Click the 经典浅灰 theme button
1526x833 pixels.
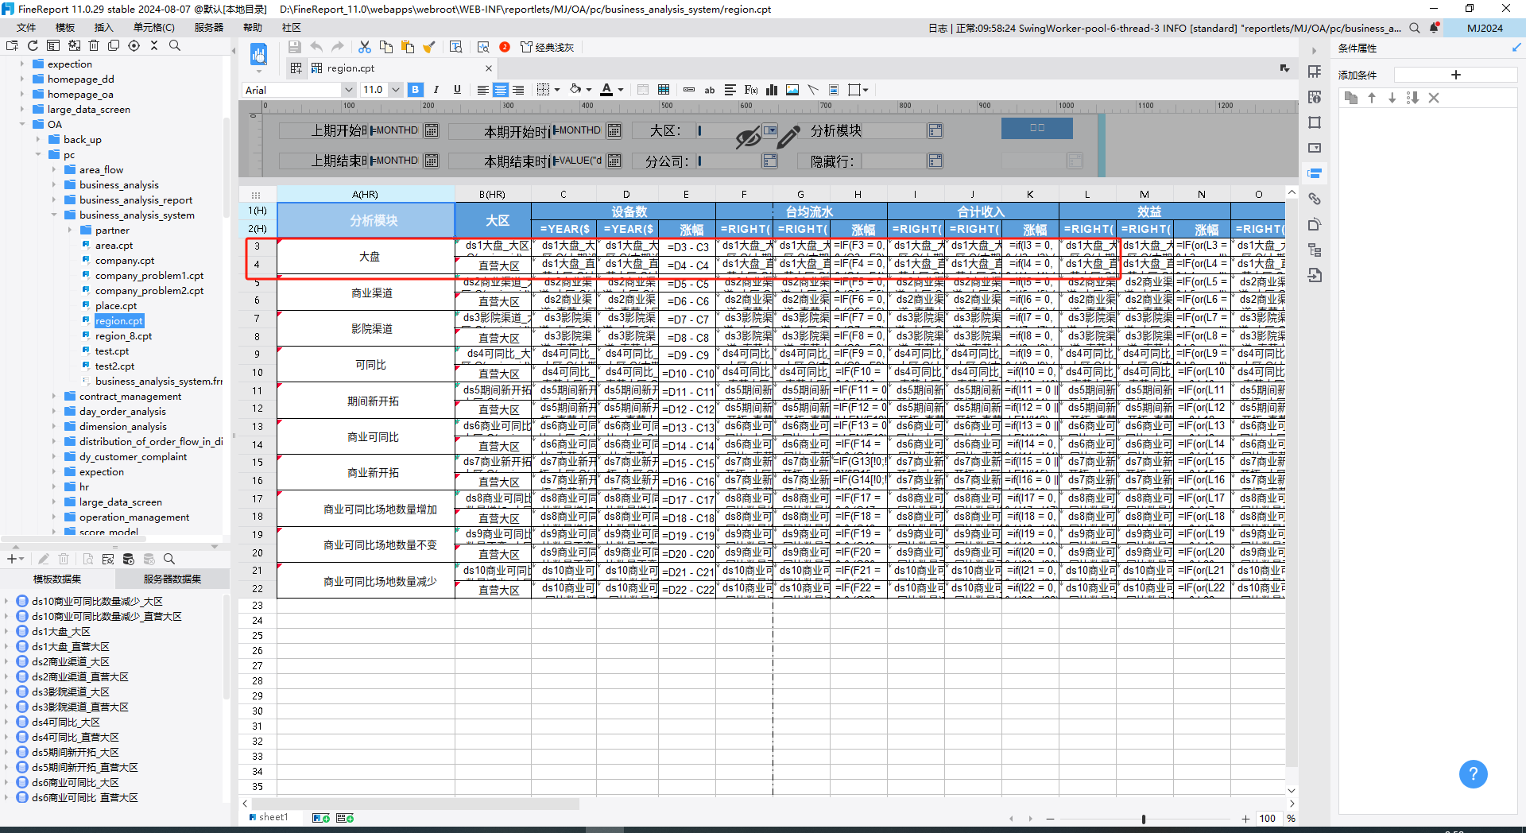[x=547, y=47]
